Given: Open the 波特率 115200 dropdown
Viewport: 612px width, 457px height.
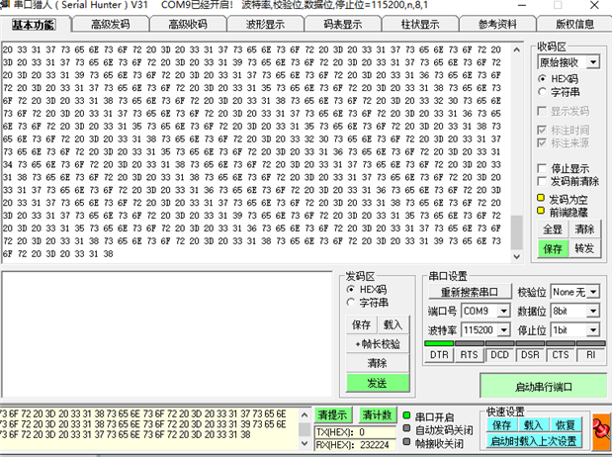Looking at the screenshot, I should tap(504, 330).
